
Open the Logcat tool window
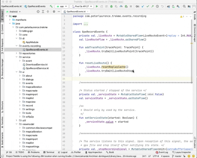63,152
